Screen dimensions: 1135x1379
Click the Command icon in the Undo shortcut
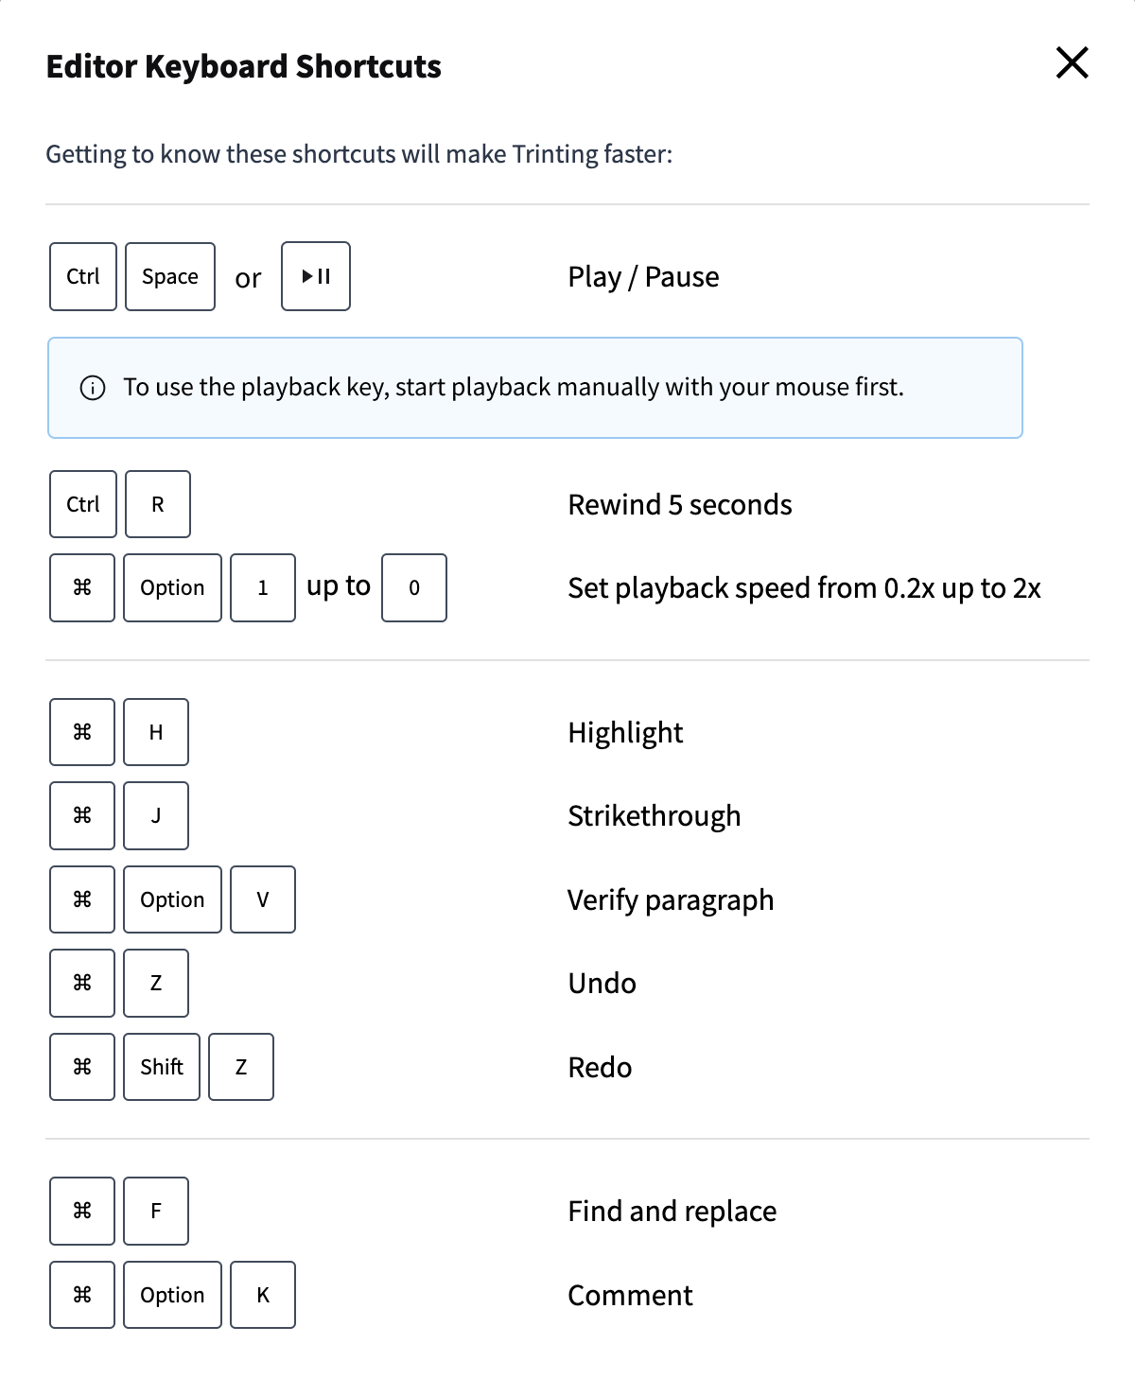(81, 983)
